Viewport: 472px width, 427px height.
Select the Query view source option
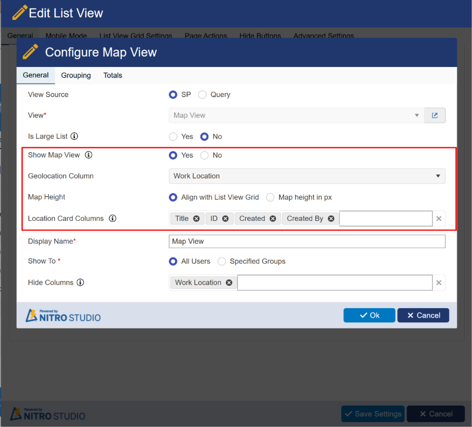coord(202,95)
